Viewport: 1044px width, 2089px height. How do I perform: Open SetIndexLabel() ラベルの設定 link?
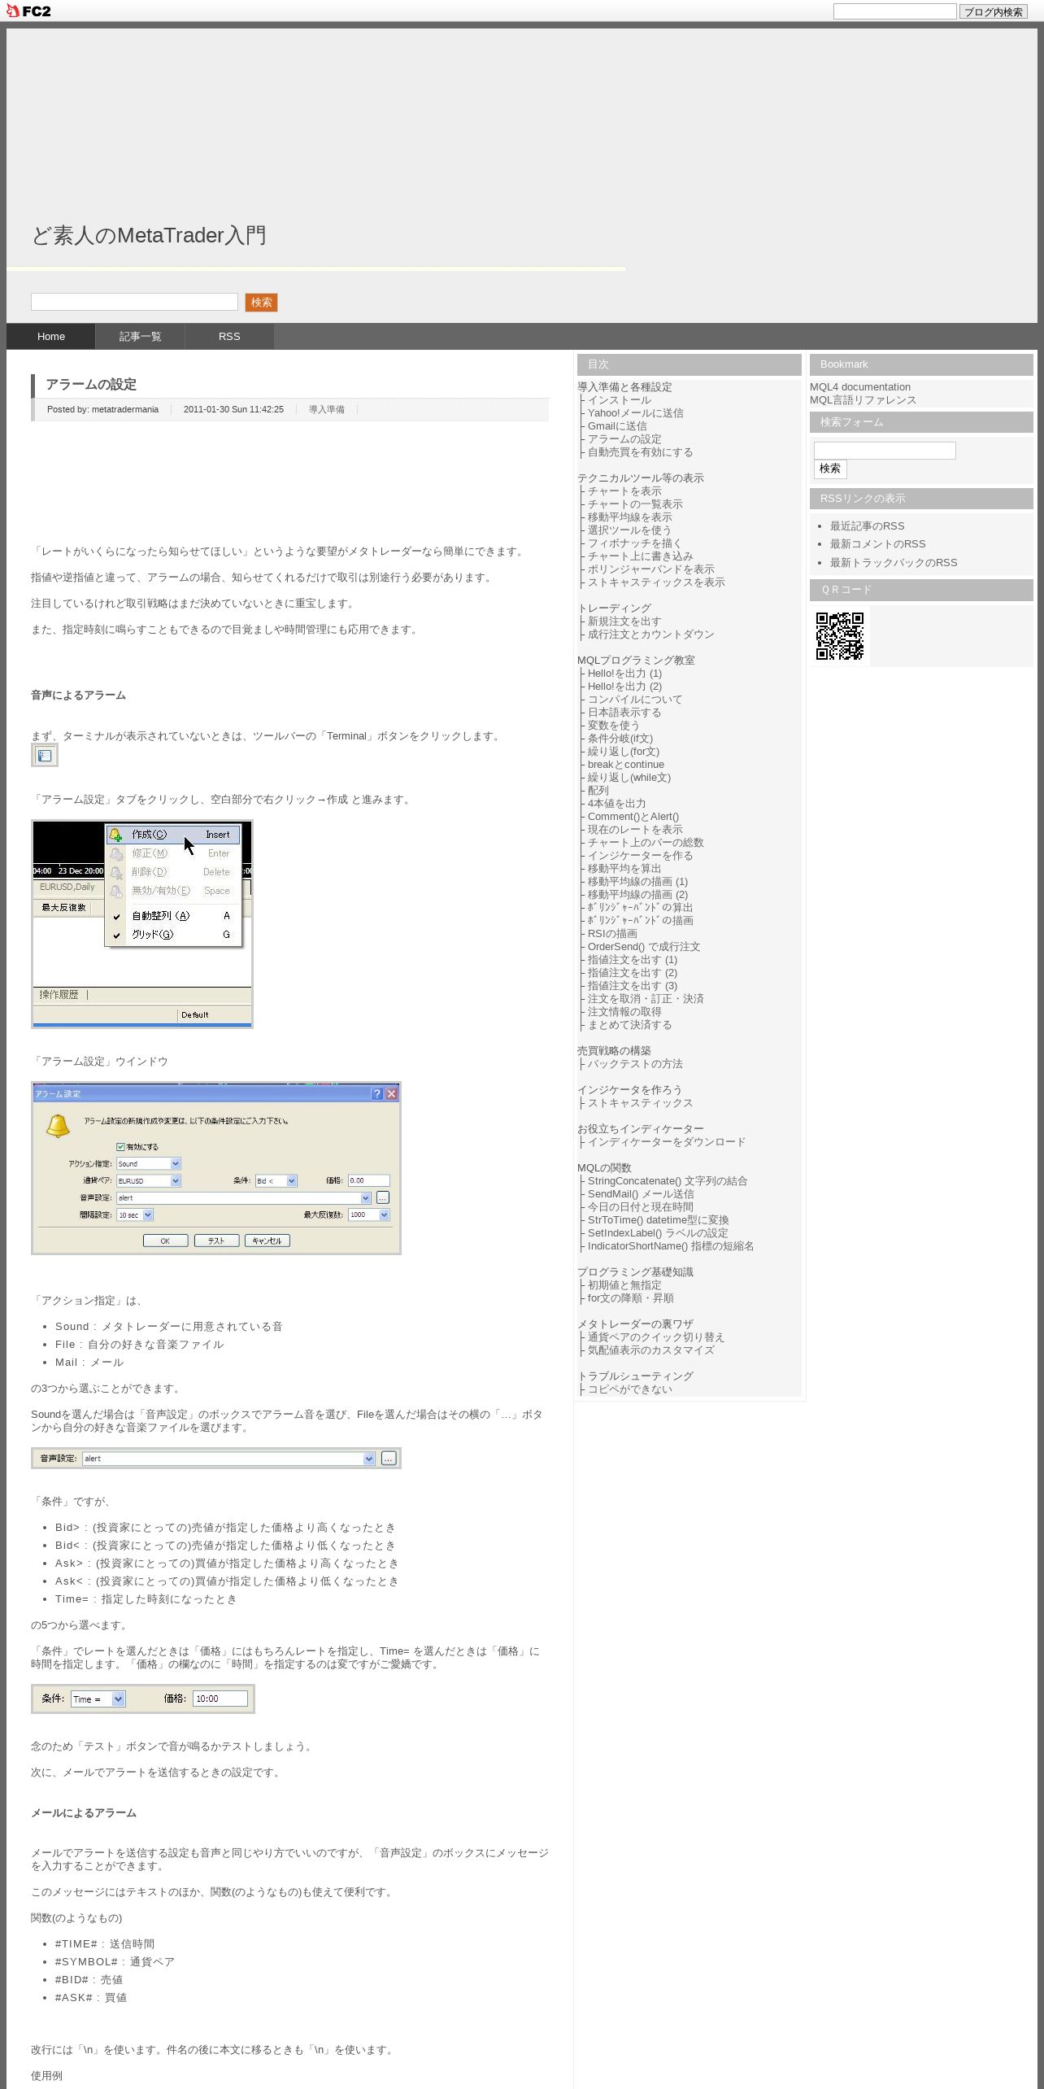coord(658,1233)
